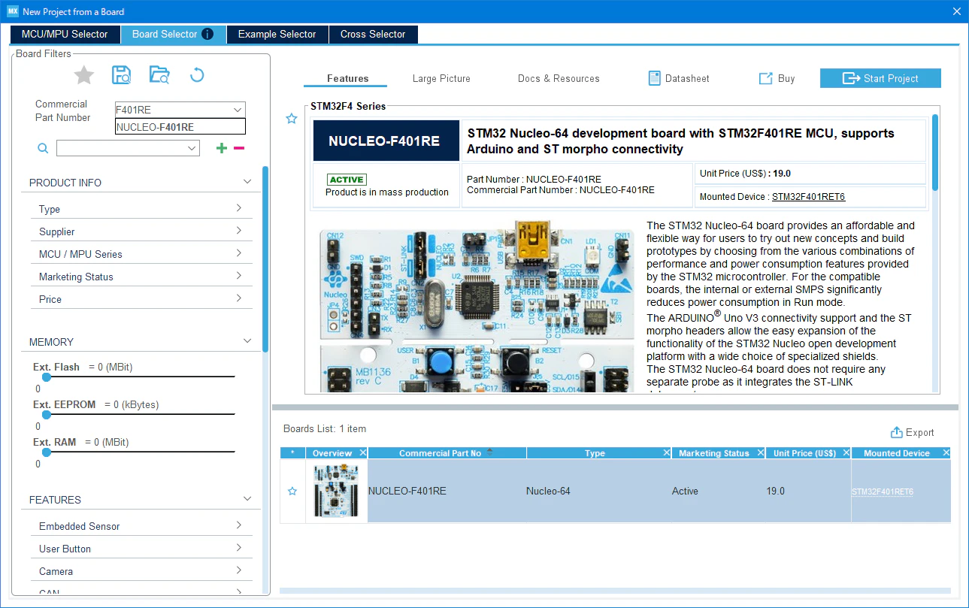Collapse the PRODUCT INFO section

pos(247,182)
